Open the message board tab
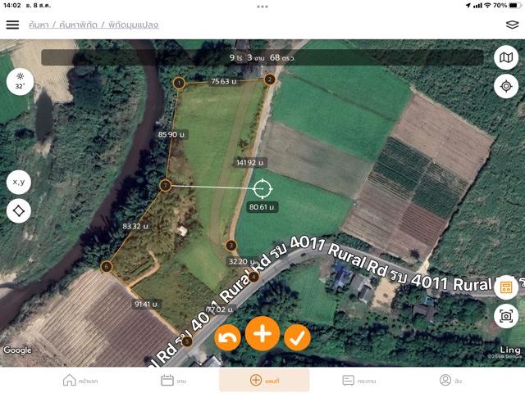Viewport: 525px width, 393px height. (x=359, y=380)
